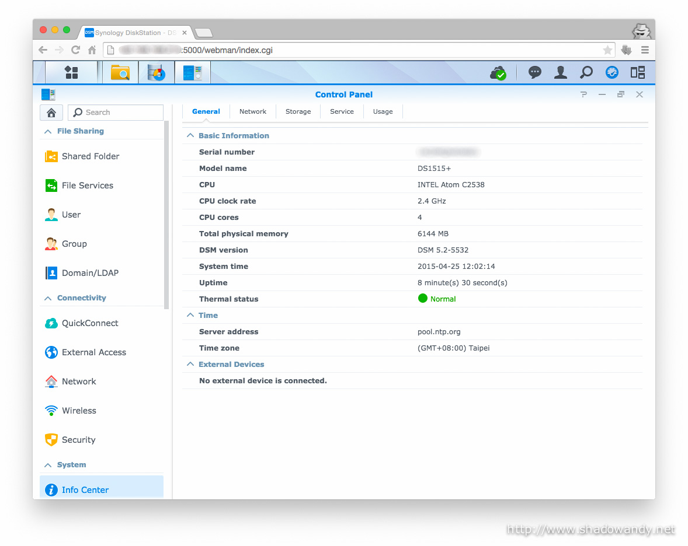Open the cloud sync status icon
Viewport: 688px width, 546px height.
[x=498, y=73]
